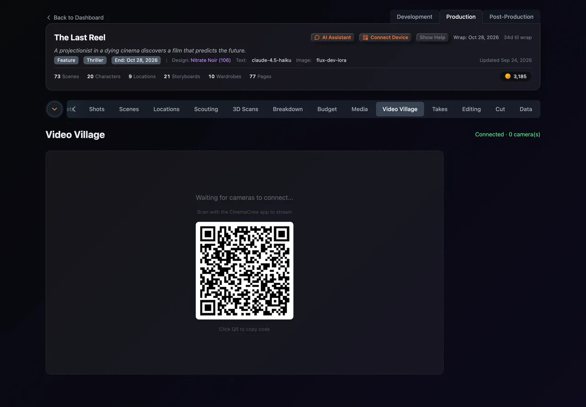Click the projectionist logline description
This screenshot has width=586, height=407.
150,50
